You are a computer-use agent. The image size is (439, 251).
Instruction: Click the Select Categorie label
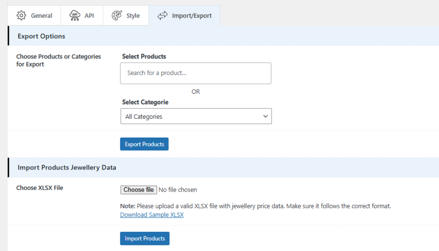click(145, 102)
